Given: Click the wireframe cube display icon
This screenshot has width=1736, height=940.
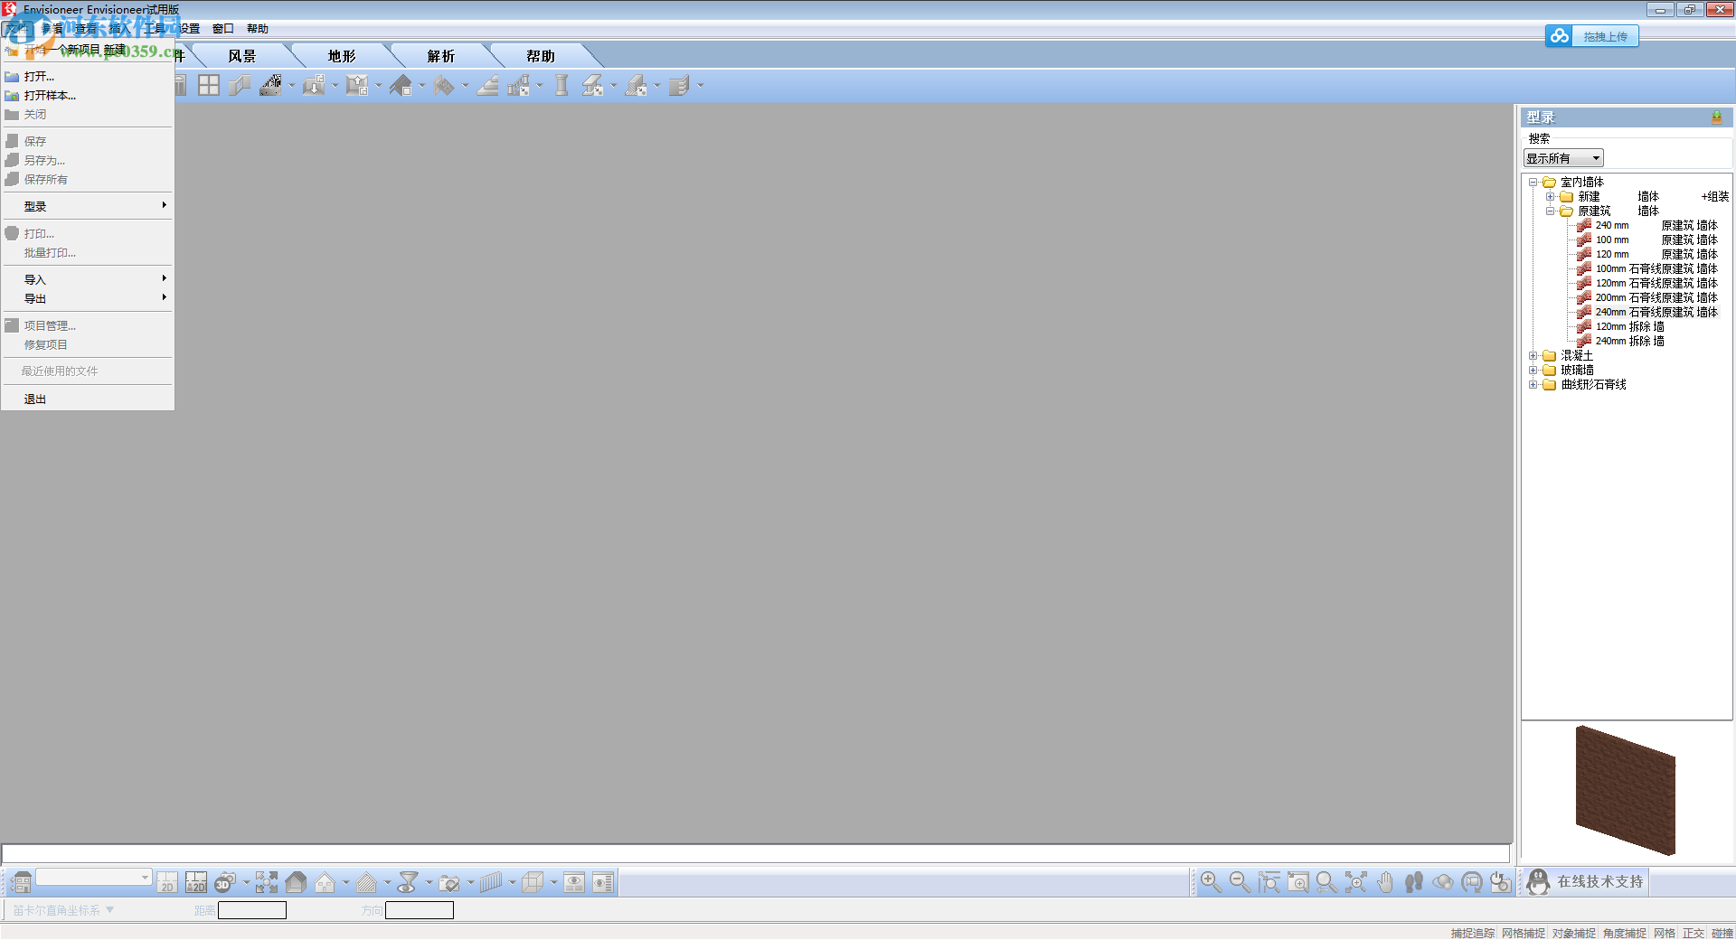Looking at the screenshot, I should click(533, 882).
